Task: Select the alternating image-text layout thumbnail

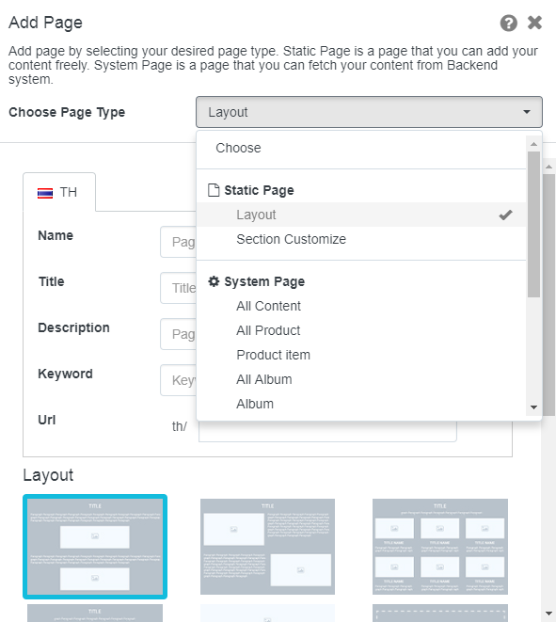Action: coord(268,547)
